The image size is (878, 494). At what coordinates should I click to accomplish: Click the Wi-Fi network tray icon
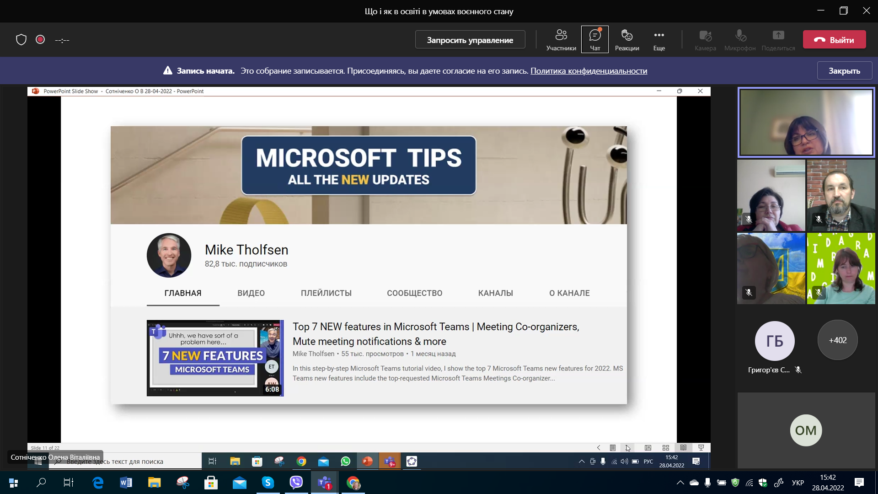coord(749,483)
